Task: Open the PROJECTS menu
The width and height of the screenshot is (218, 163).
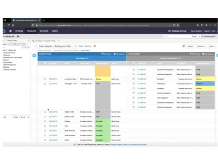Action: point(31,31)
